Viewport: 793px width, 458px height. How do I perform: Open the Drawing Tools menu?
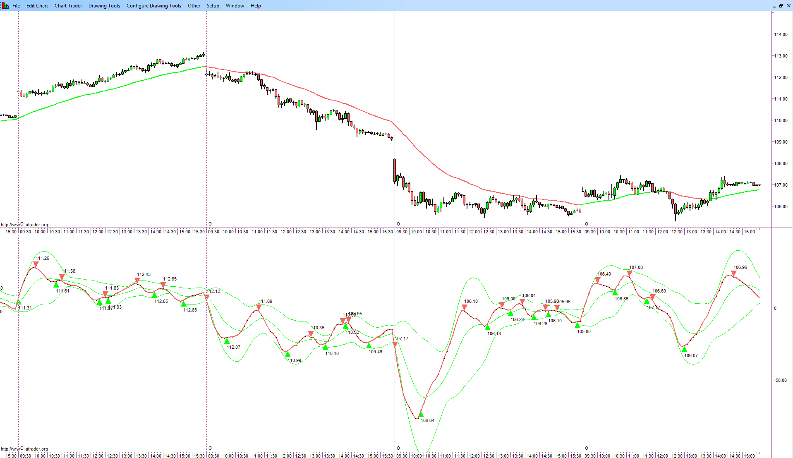click(104, 6)
